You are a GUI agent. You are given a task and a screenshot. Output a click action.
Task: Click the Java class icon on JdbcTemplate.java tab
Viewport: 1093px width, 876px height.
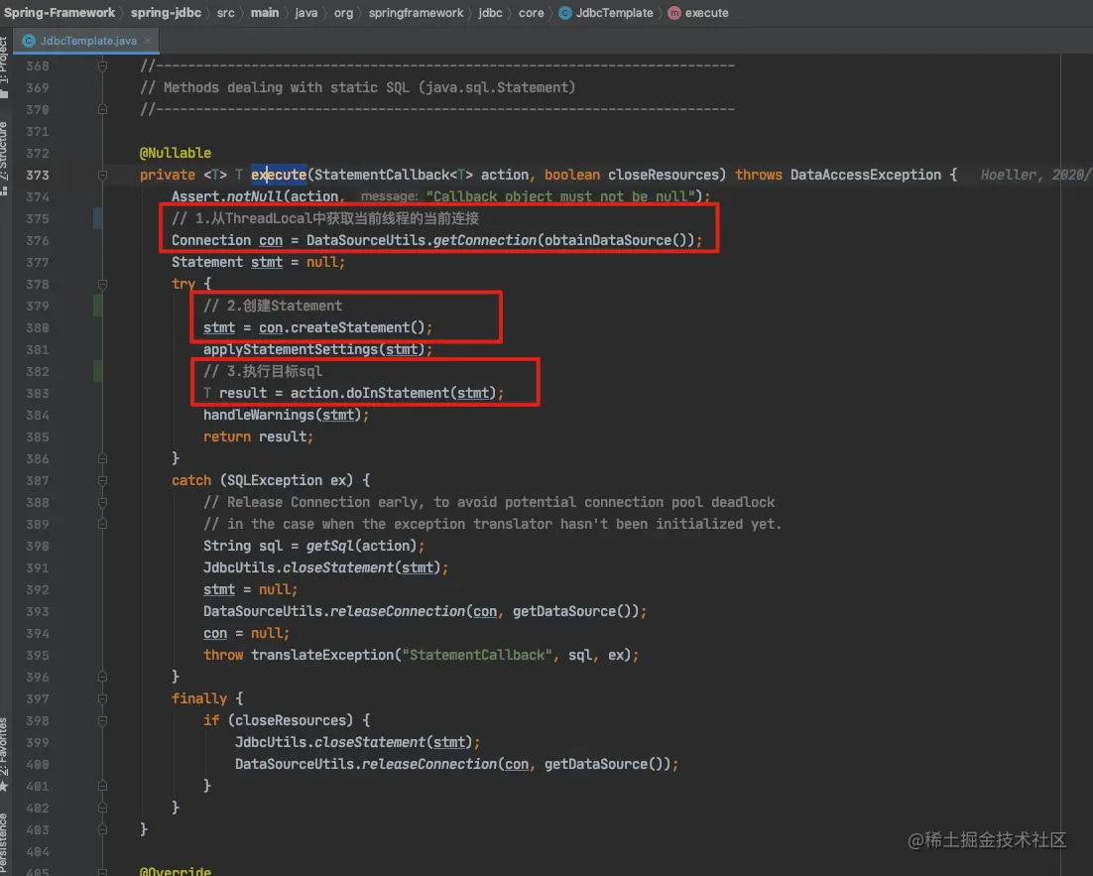click(x=29, y=41)
